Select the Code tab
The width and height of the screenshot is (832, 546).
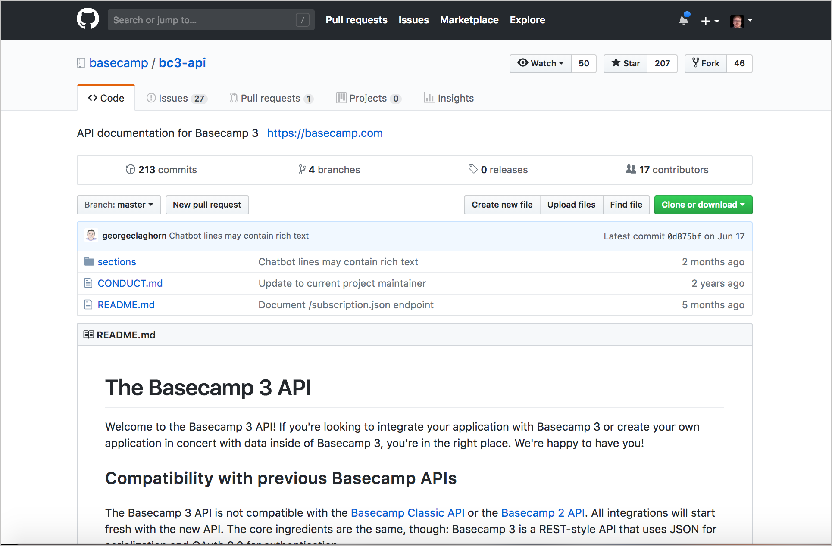[107, 98]
